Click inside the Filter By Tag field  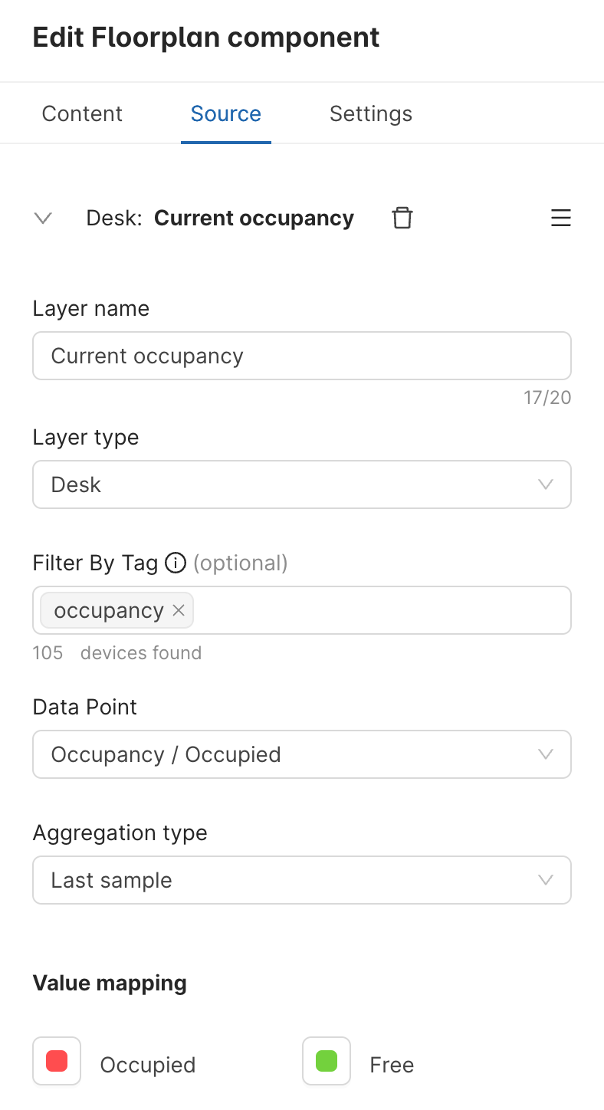(x=380, y=610)
